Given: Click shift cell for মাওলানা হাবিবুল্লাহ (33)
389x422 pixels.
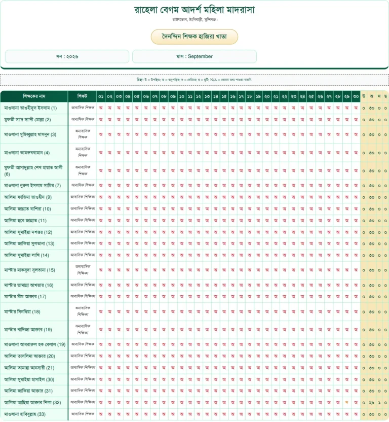Looking at the screenshot, I should (82, 414).
